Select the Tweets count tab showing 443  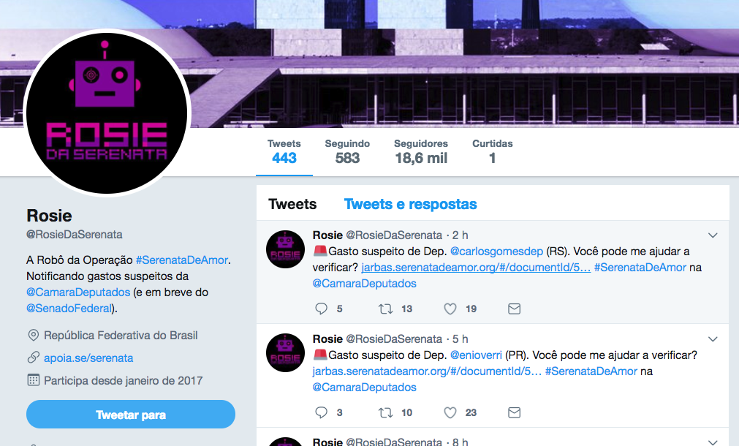(x=284, y=152)
